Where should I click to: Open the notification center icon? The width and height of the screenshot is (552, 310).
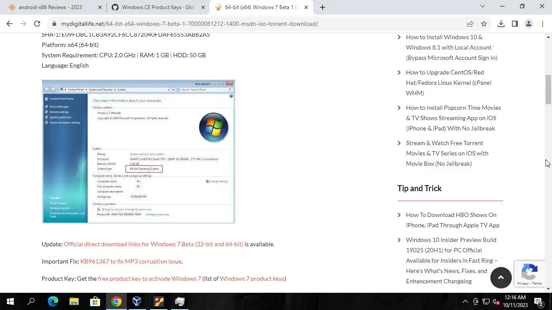click(539, 301)
